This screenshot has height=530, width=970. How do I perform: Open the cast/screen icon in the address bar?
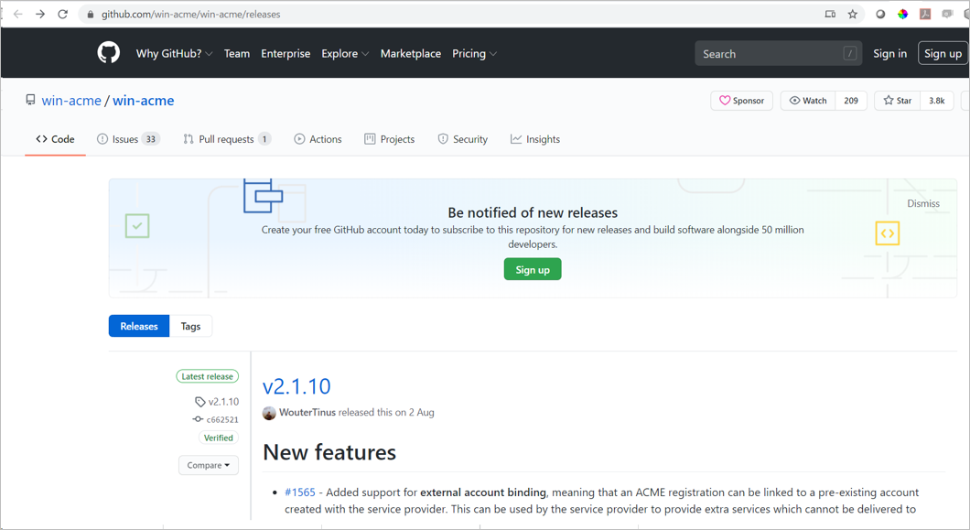click(x=830, y=15)
